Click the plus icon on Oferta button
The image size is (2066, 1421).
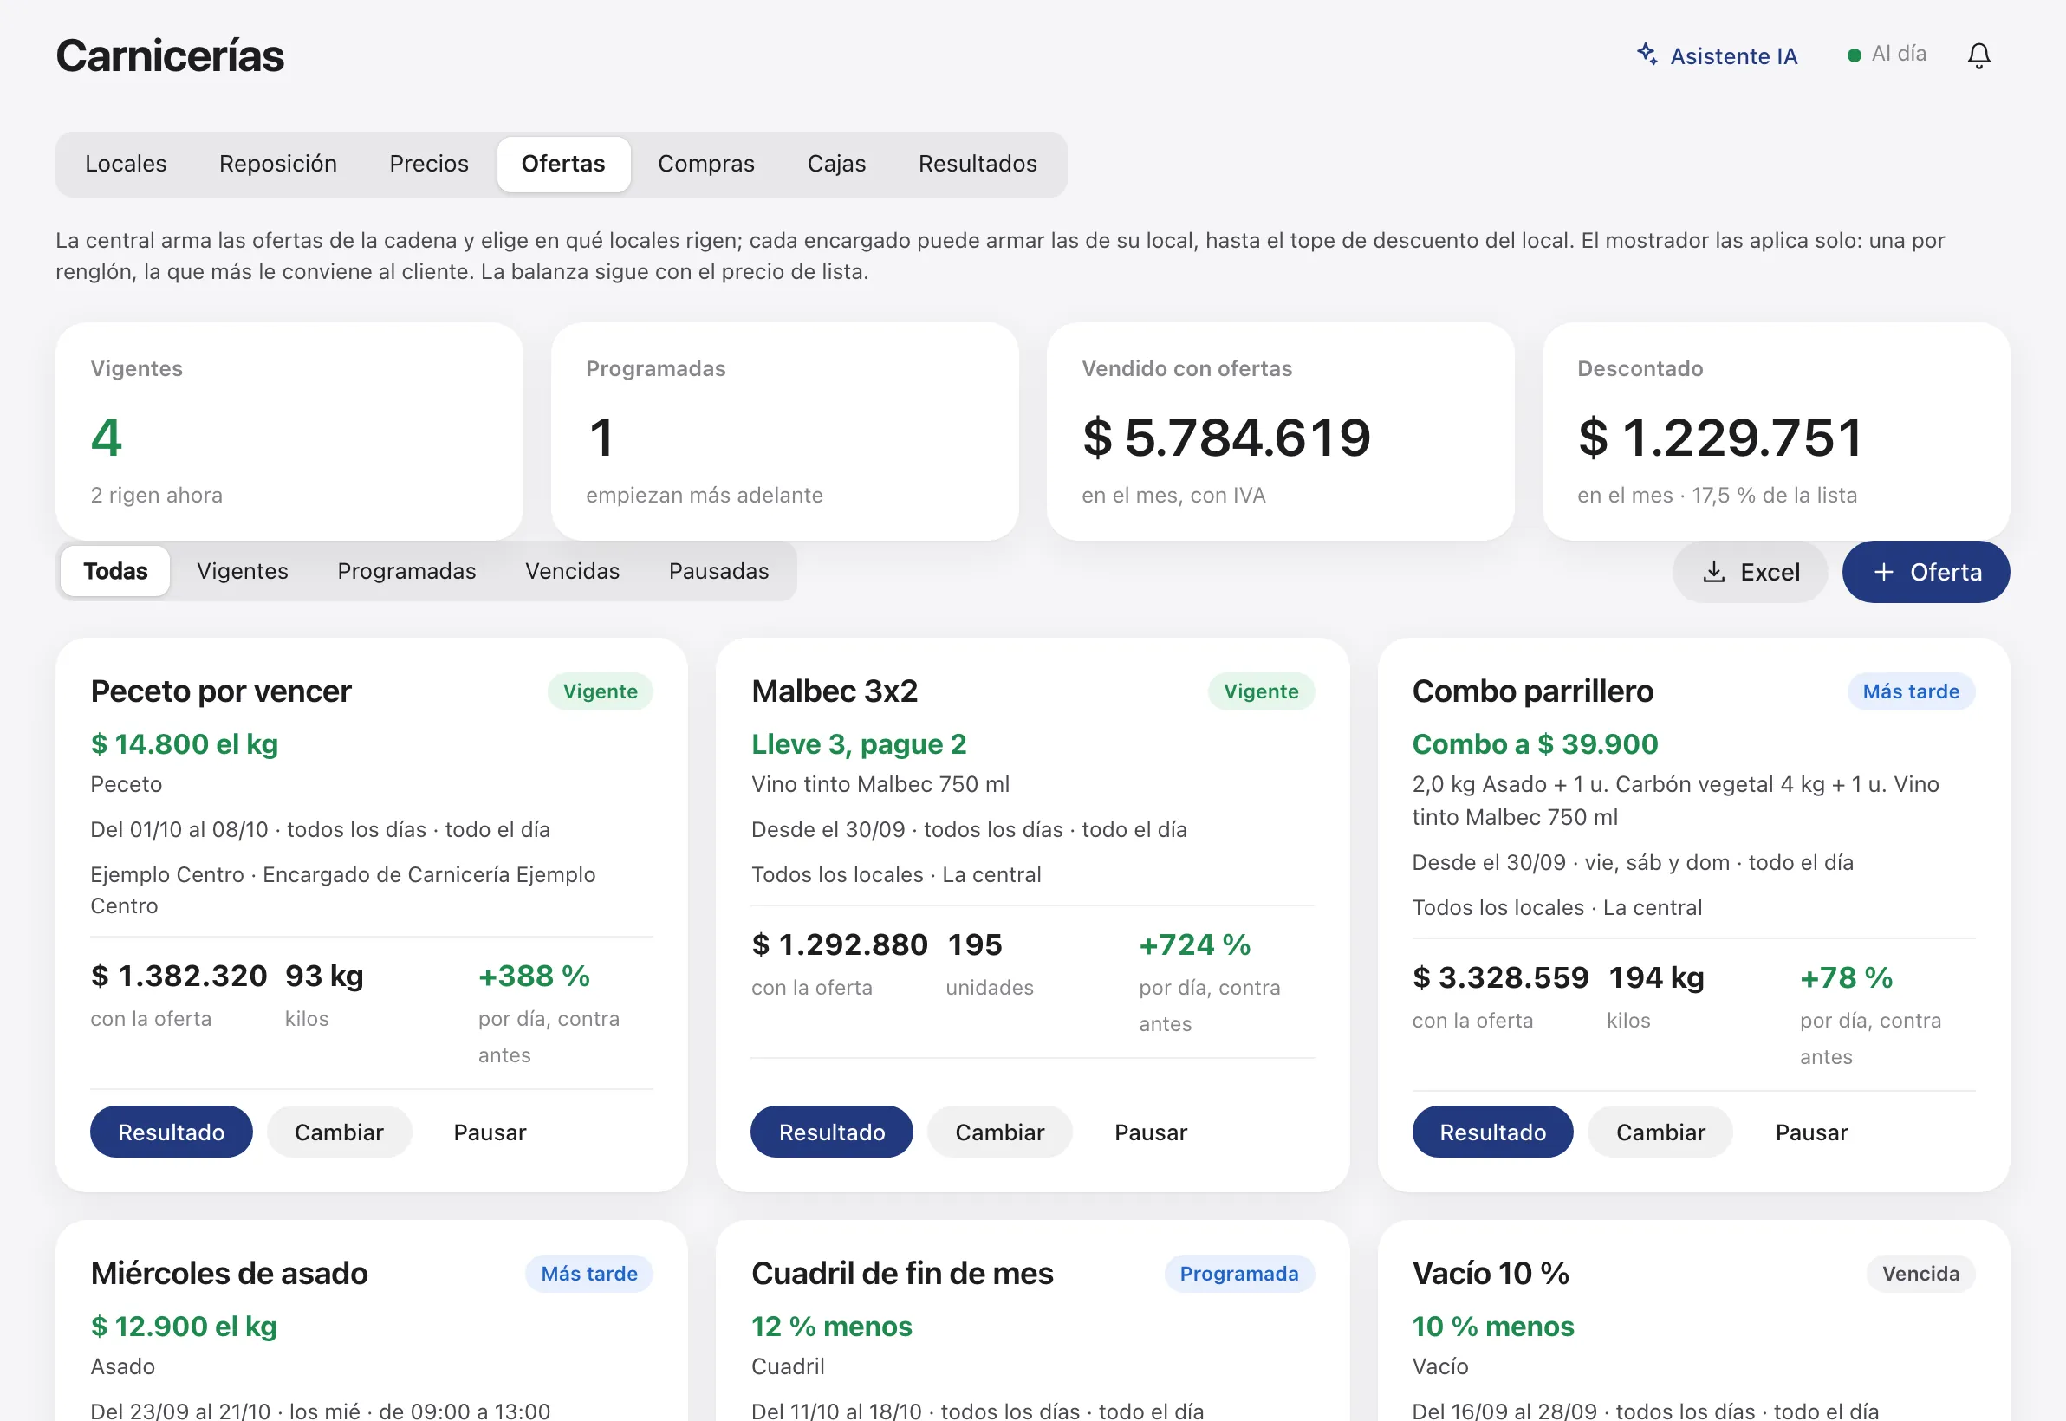pyautogui.click(x=1882, y=572)
